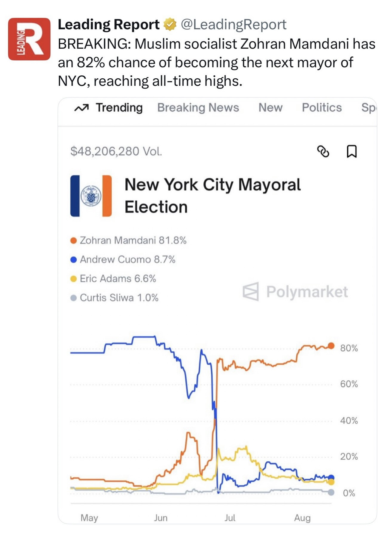
Task: Click the gray Curtis Sliwa legend dot
Action: tap(73, 298)
